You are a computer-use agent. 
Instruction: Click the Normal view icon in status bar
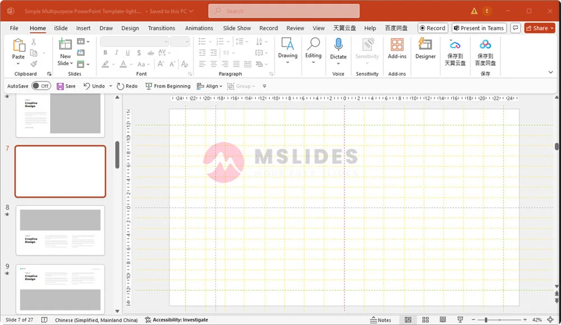(408, 319)
